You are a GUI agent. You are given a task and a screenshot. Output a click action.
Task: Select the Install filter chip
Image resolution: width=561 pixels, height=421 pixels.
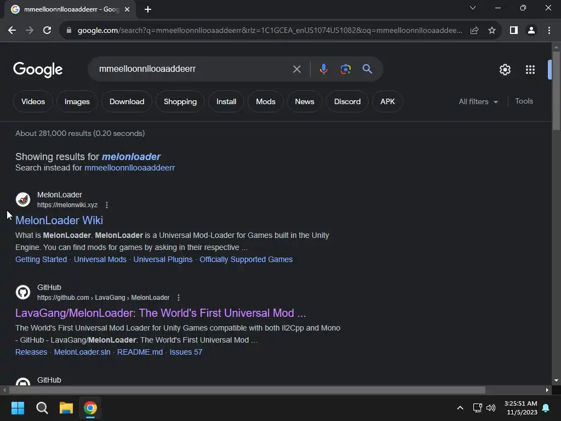226,101
